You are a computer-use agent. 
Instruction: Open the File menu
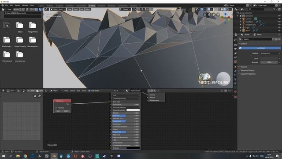click(6, 5)
